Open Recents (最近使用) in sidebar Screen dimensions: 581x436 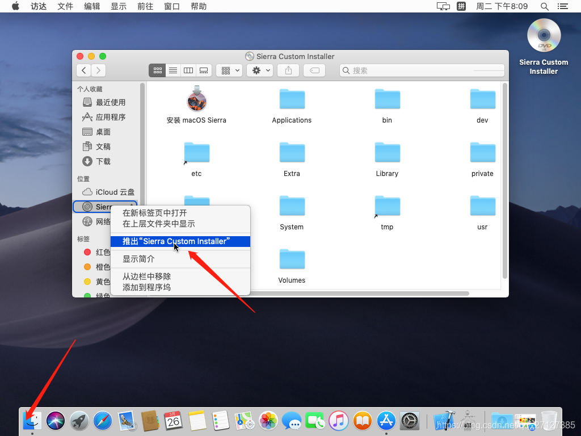tap(104, 102)
